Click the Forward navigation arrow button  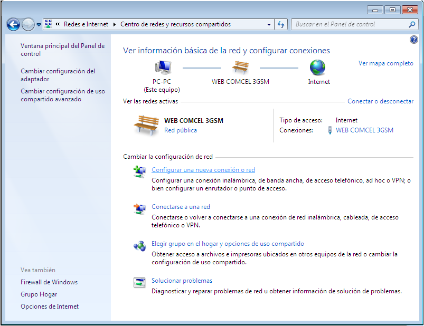coord(28,25)
